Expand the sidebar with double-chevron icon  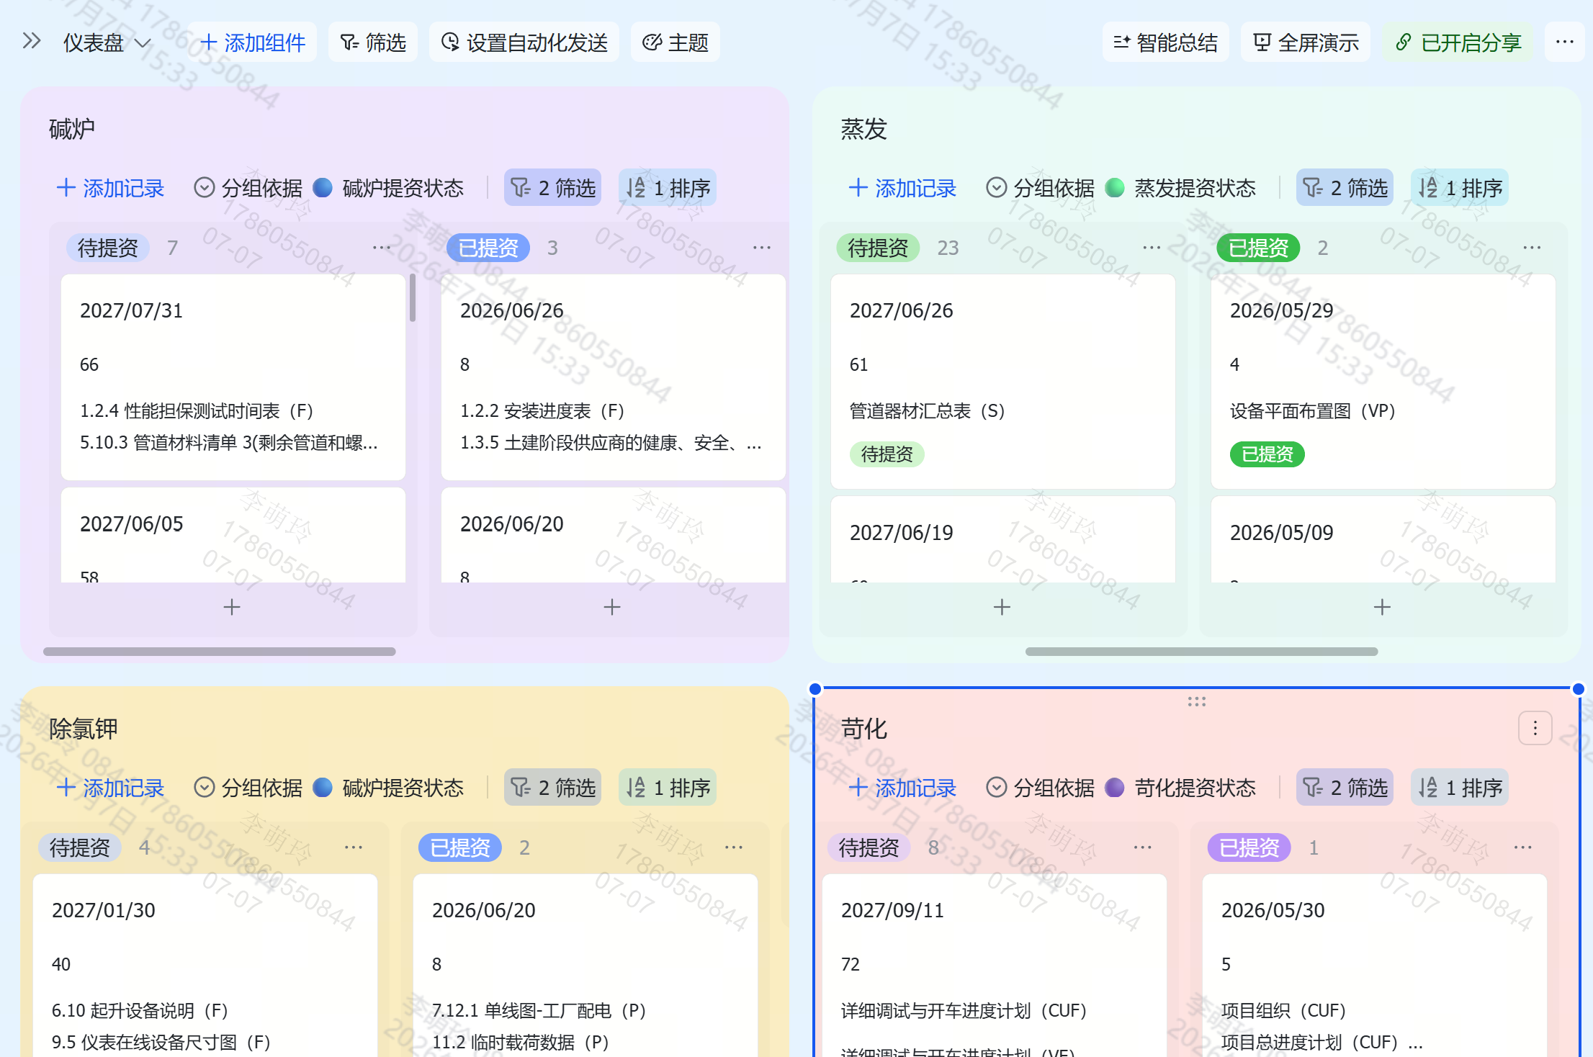tap(31, 41)
